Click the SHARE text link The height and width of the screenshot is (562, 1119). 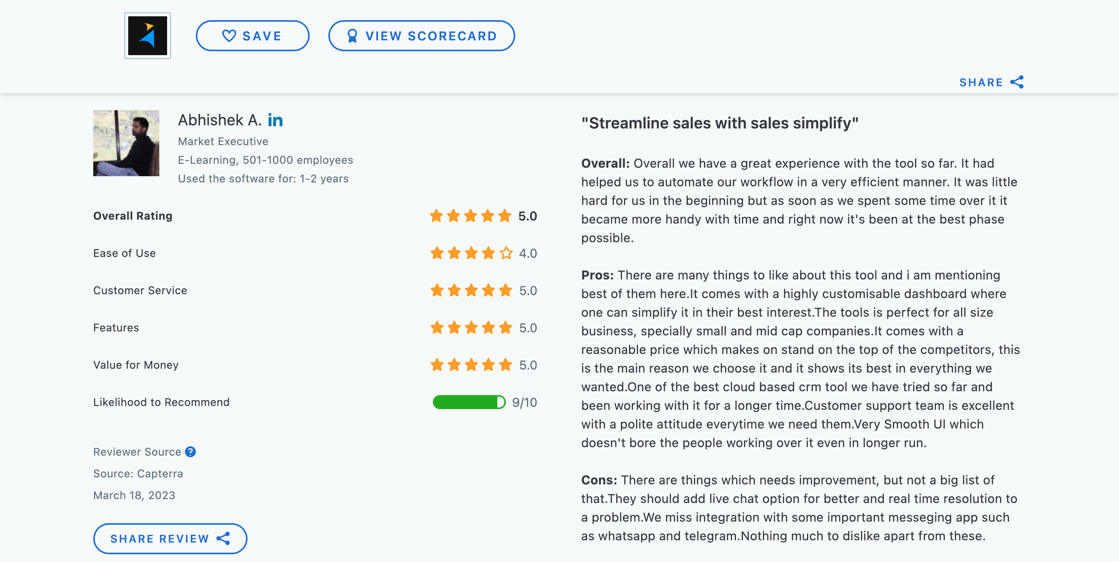981,82
